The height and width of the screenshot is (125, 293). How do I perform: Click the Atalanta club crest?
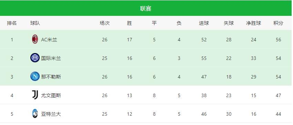point(35,114)
